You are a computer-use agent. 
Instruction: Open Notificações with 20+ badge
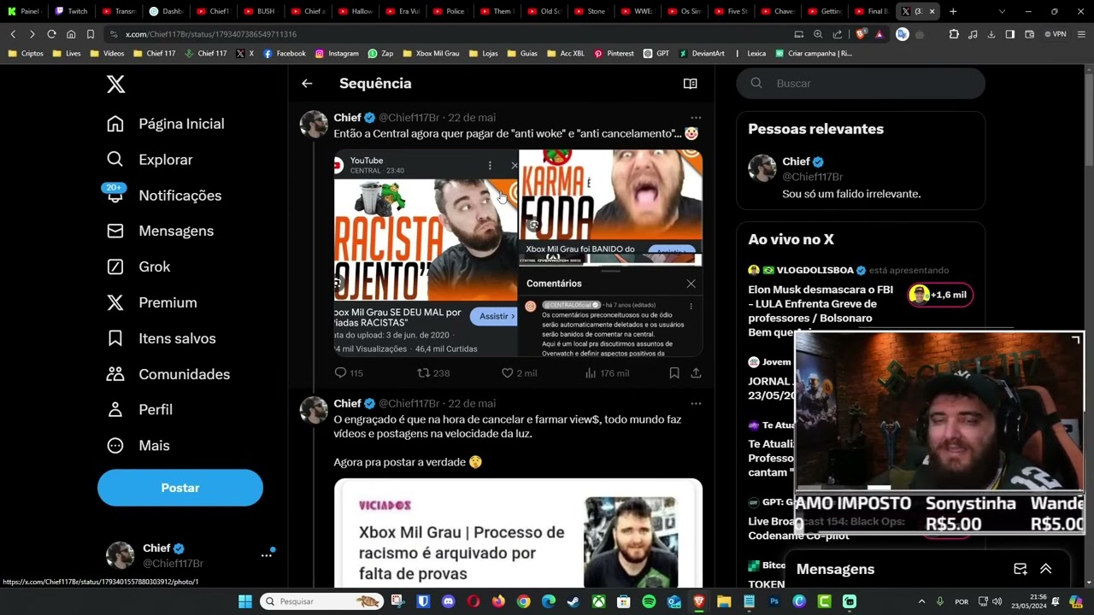tap(163, 196)
